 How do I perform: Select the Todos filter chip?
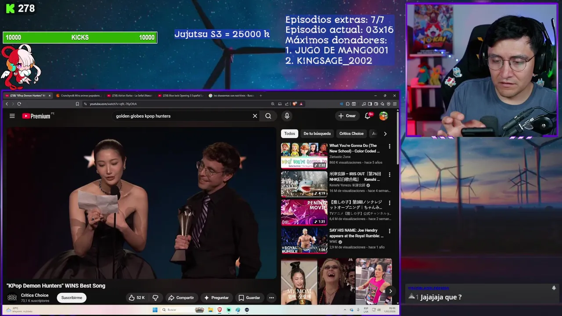coord(289,133)
